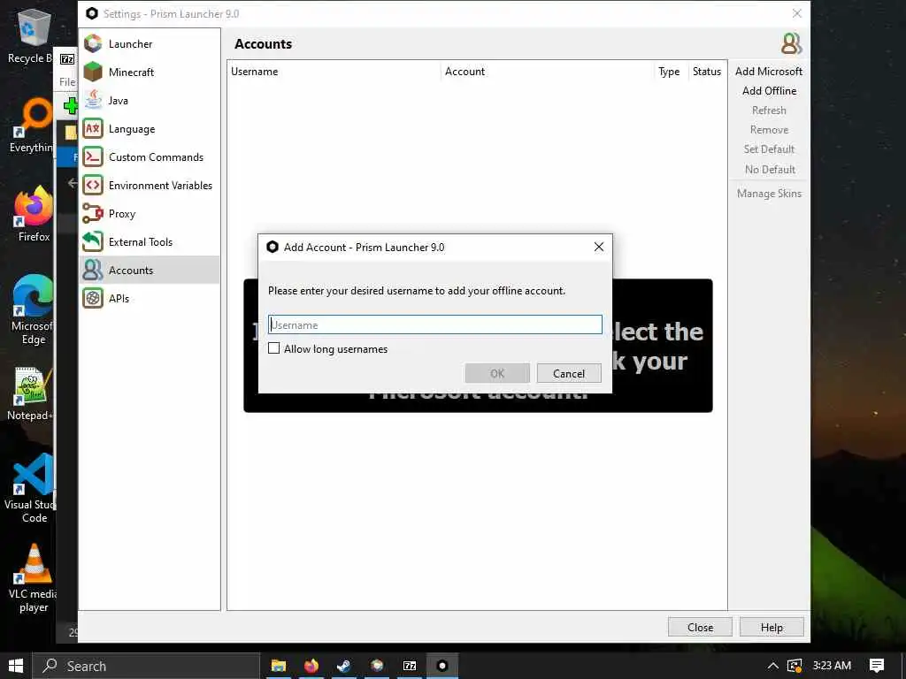The height and width of the screenshot is (679, 906).
Task: Open the Windows Start menu
Action: tap(16, 666)
